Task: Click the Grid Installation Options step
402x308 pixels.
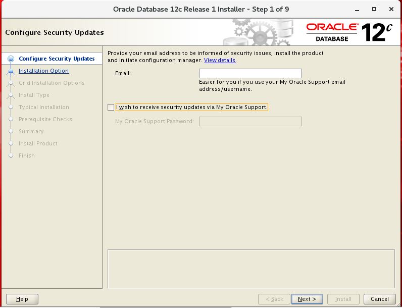Action: pyautogui.click(x=52, y=83)
